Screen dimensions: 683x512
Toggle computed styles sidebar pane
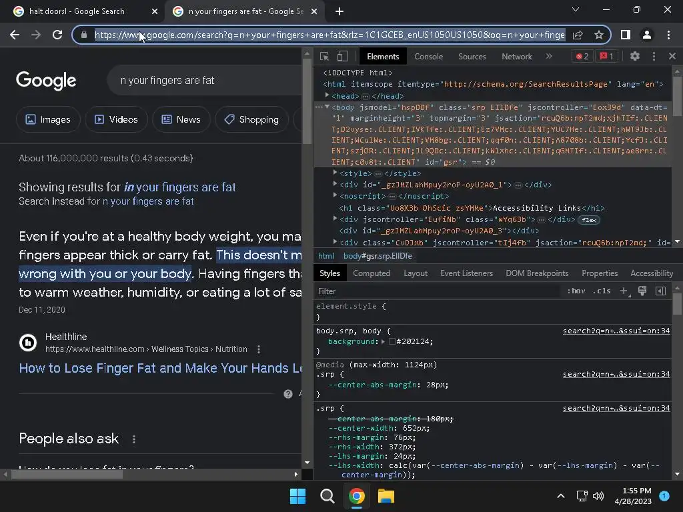(x=660, y=291)
